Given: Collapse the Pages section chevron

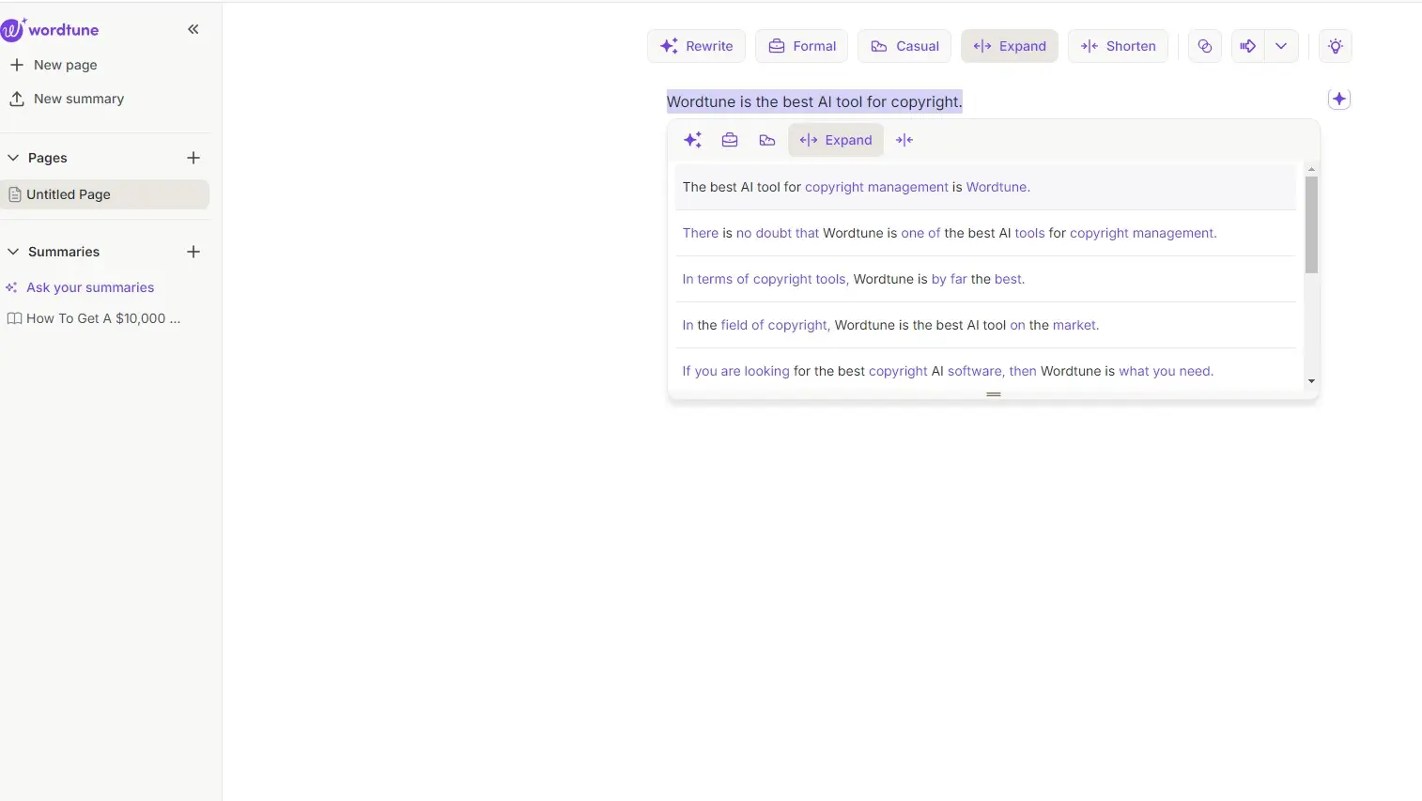Looking at the screenshot, I should point(13,158).
